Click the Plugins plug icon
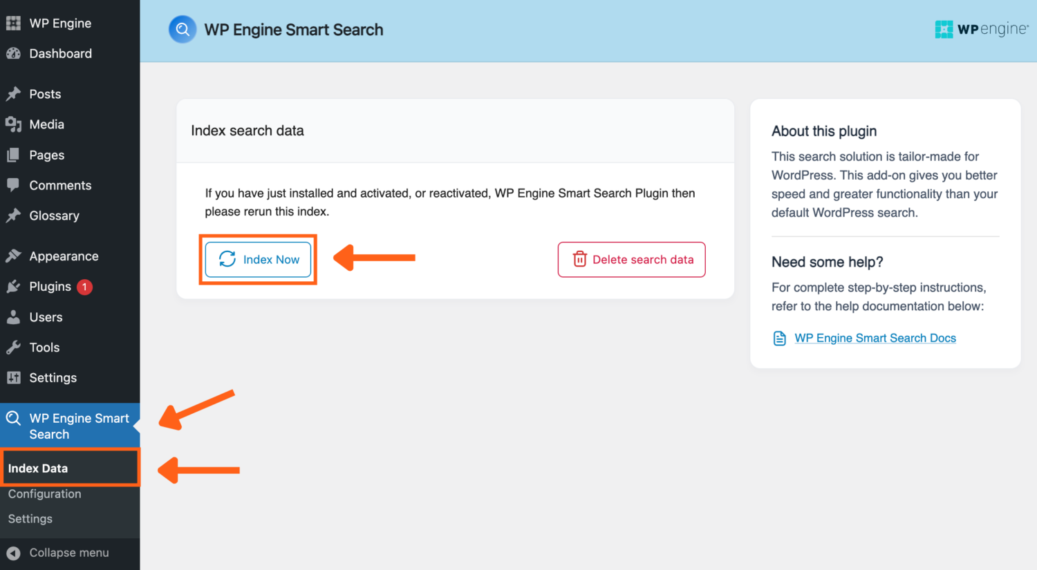Viewport: 1037px width, 570px height. [12, 286]
